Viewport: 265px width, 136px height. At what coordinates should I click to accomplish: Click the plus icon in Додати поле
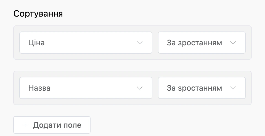tap(26, 125)
